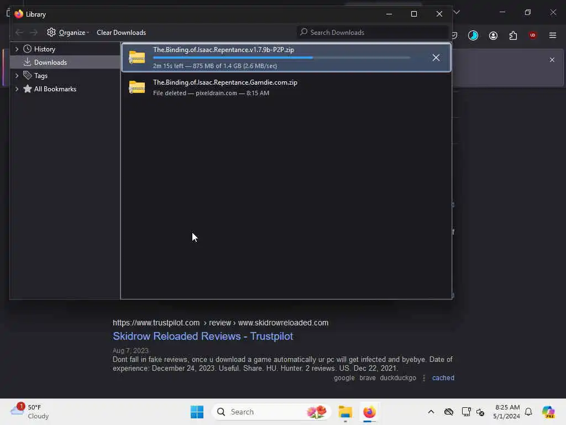Show hidden system tray icons
Viewport: 566px width, 425px height.
tap(431, 412)
